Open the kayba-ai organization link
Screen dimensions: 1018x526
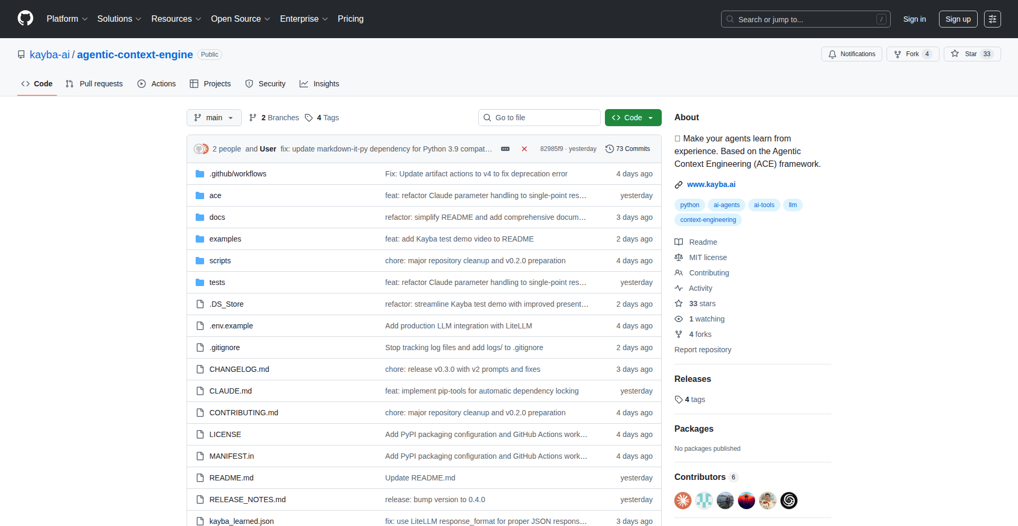(x=50, y=55)
